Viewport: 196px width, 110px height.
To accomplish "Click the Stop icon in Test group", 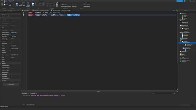I will click(43, 4).
